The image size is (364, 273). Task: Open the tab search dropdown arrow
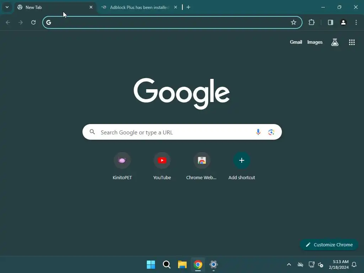(x=7, y=7)
